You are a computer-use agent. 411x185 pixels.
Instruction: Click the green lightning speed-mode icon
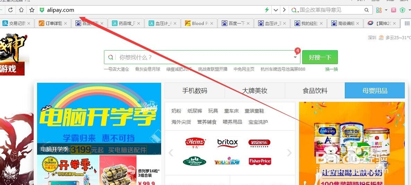(x=267, y=10)
